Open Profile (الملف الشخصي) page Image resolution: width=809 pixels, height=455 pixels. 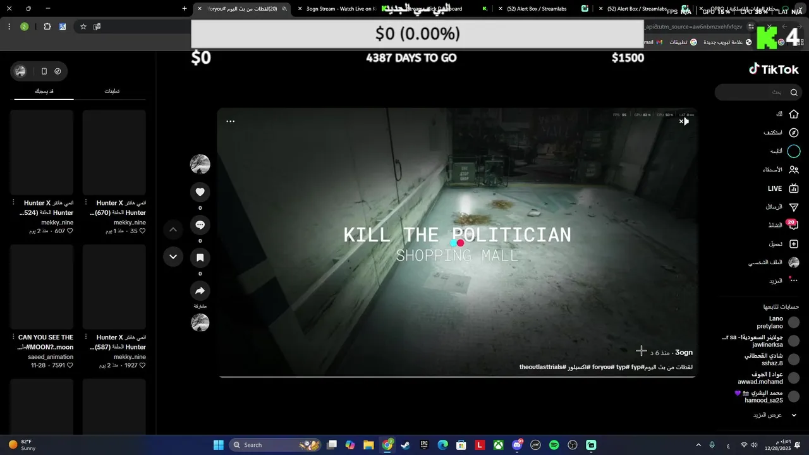point(774,262)
